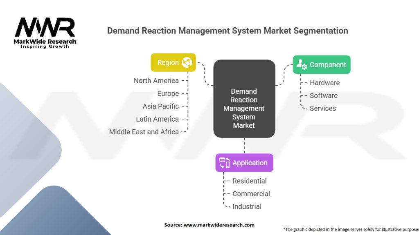Image resolution: width=419 pixels, height=235 pixels.
Task: Select Latin America region entry
Action: pyautogui.click(x=157, y=119)
